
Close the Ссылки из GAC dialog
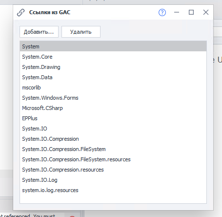(x=206, y=12)
